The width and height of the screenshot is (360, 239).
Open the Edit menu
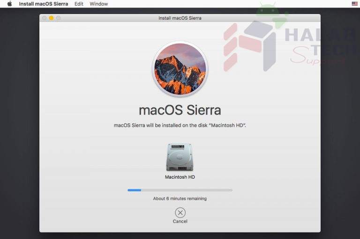(79, 4)
